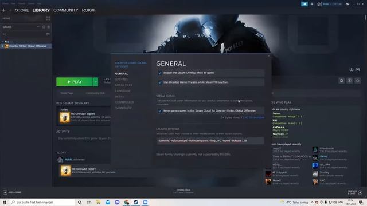
Task: Click friend Nachooss in playing now list
Action: (279, 134)
